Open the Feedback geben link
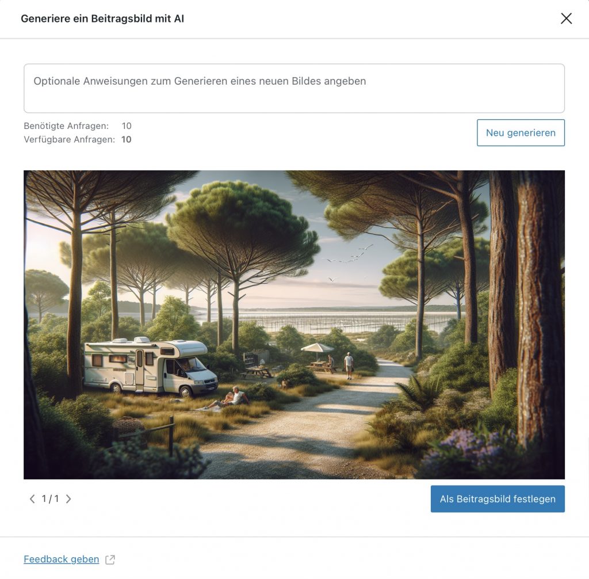The width and height of the screenshot is (589, 579). pyautogui.click(x=61, y=559)
